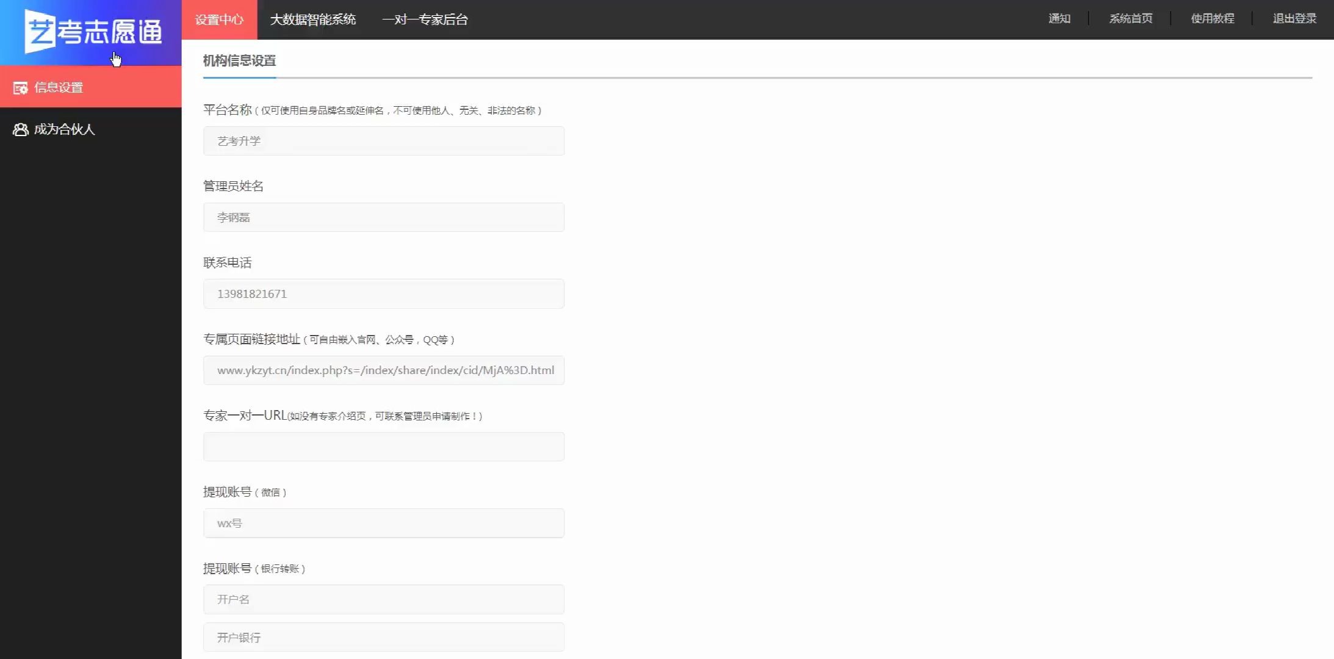Viewport: 1334px width, 659px height.
Task: Open 大数据智能系统 navigation icon
Action: [312, 19]
